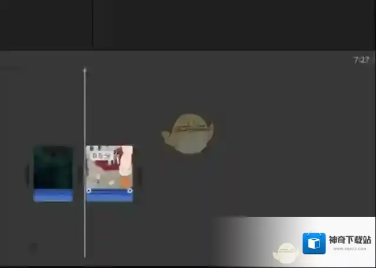376x268 pixels.
Task: Click the vertical divider between top panels
Action: pos(93,24)
